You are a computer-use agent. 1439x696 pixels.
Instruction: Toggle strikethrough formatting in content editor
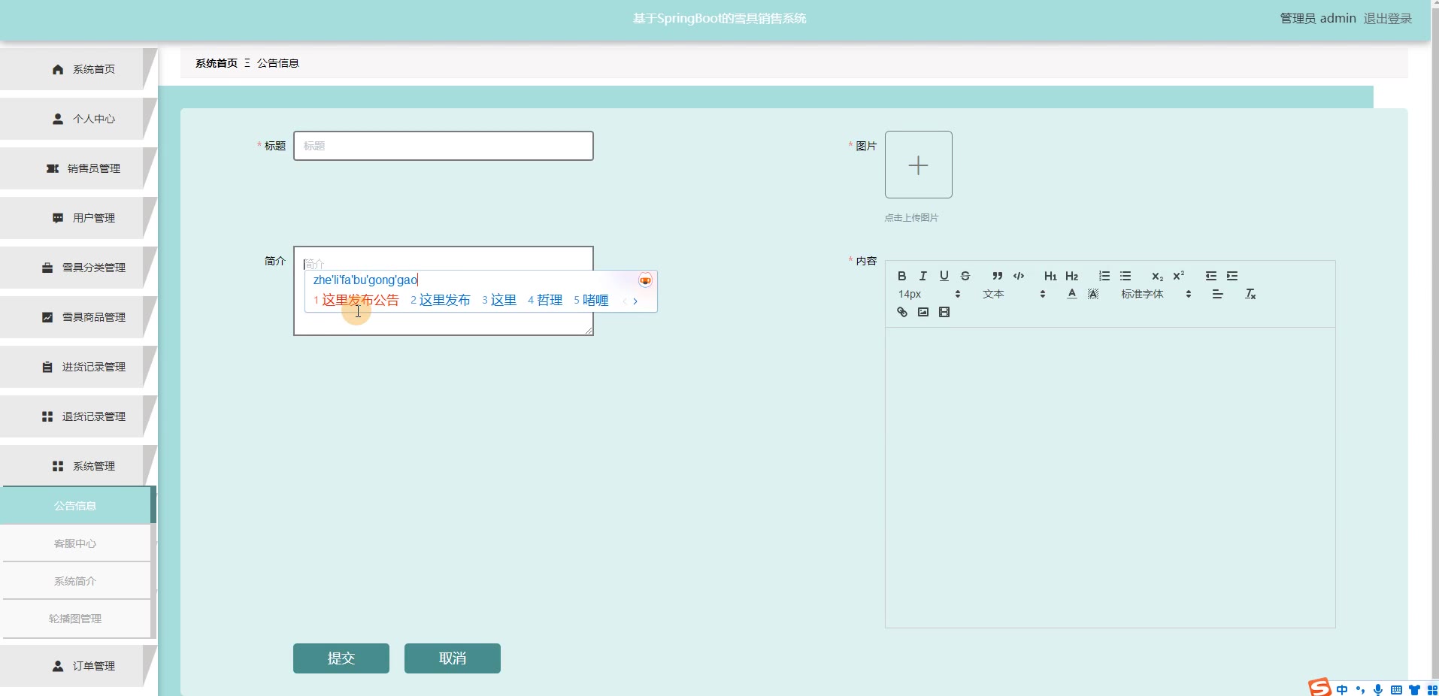965,276
